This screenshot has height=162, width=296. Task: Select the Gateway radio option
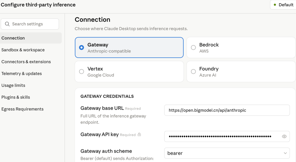click(x=81, y=48)
